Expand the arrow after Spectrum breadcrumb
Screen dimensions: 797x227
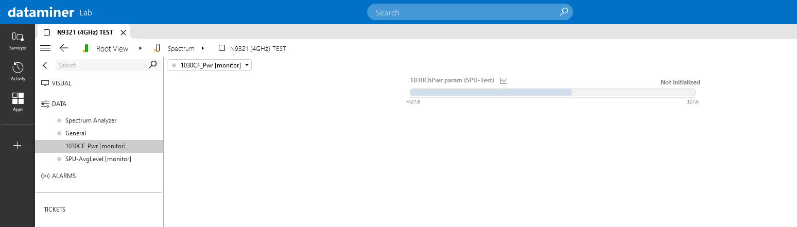pos(203,48)
